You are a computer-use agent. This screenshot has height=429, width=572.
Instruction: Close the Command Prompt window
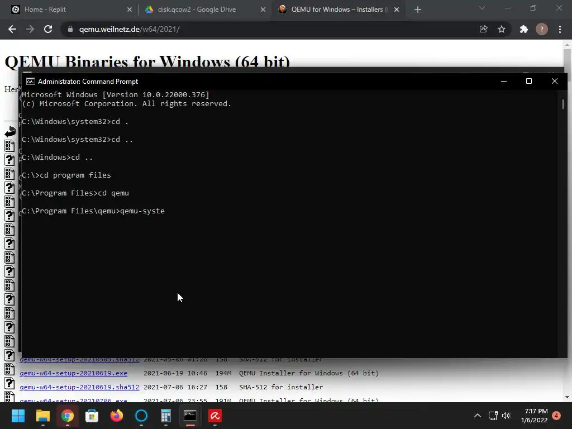coord(555,81)
